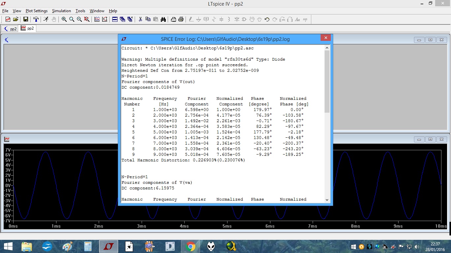Open the Simulation menu
451x253 pixels.
click(61, 11)
